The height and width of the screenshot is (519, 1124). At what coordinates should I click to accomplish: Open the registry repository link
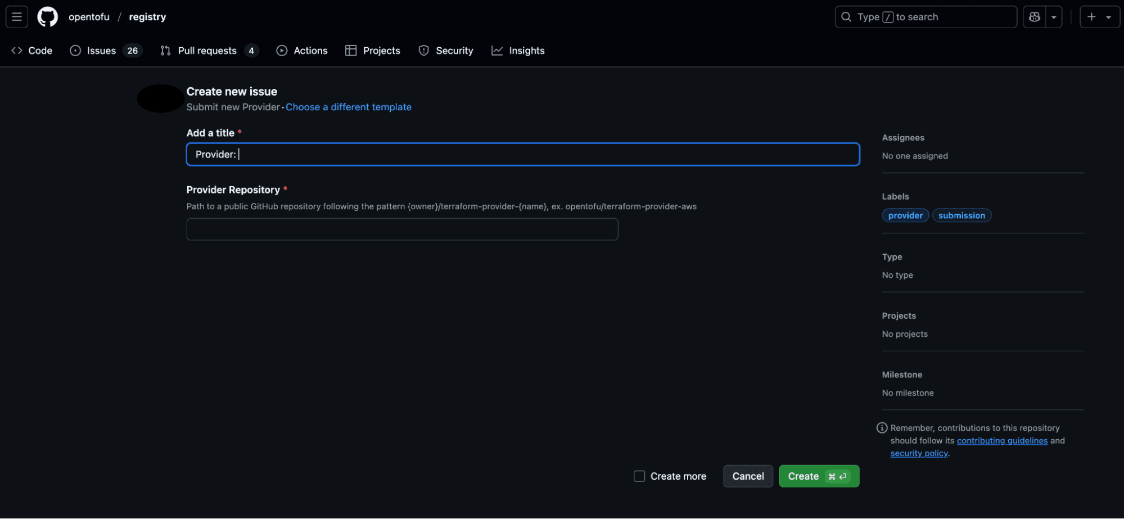[x=147, y=17]
